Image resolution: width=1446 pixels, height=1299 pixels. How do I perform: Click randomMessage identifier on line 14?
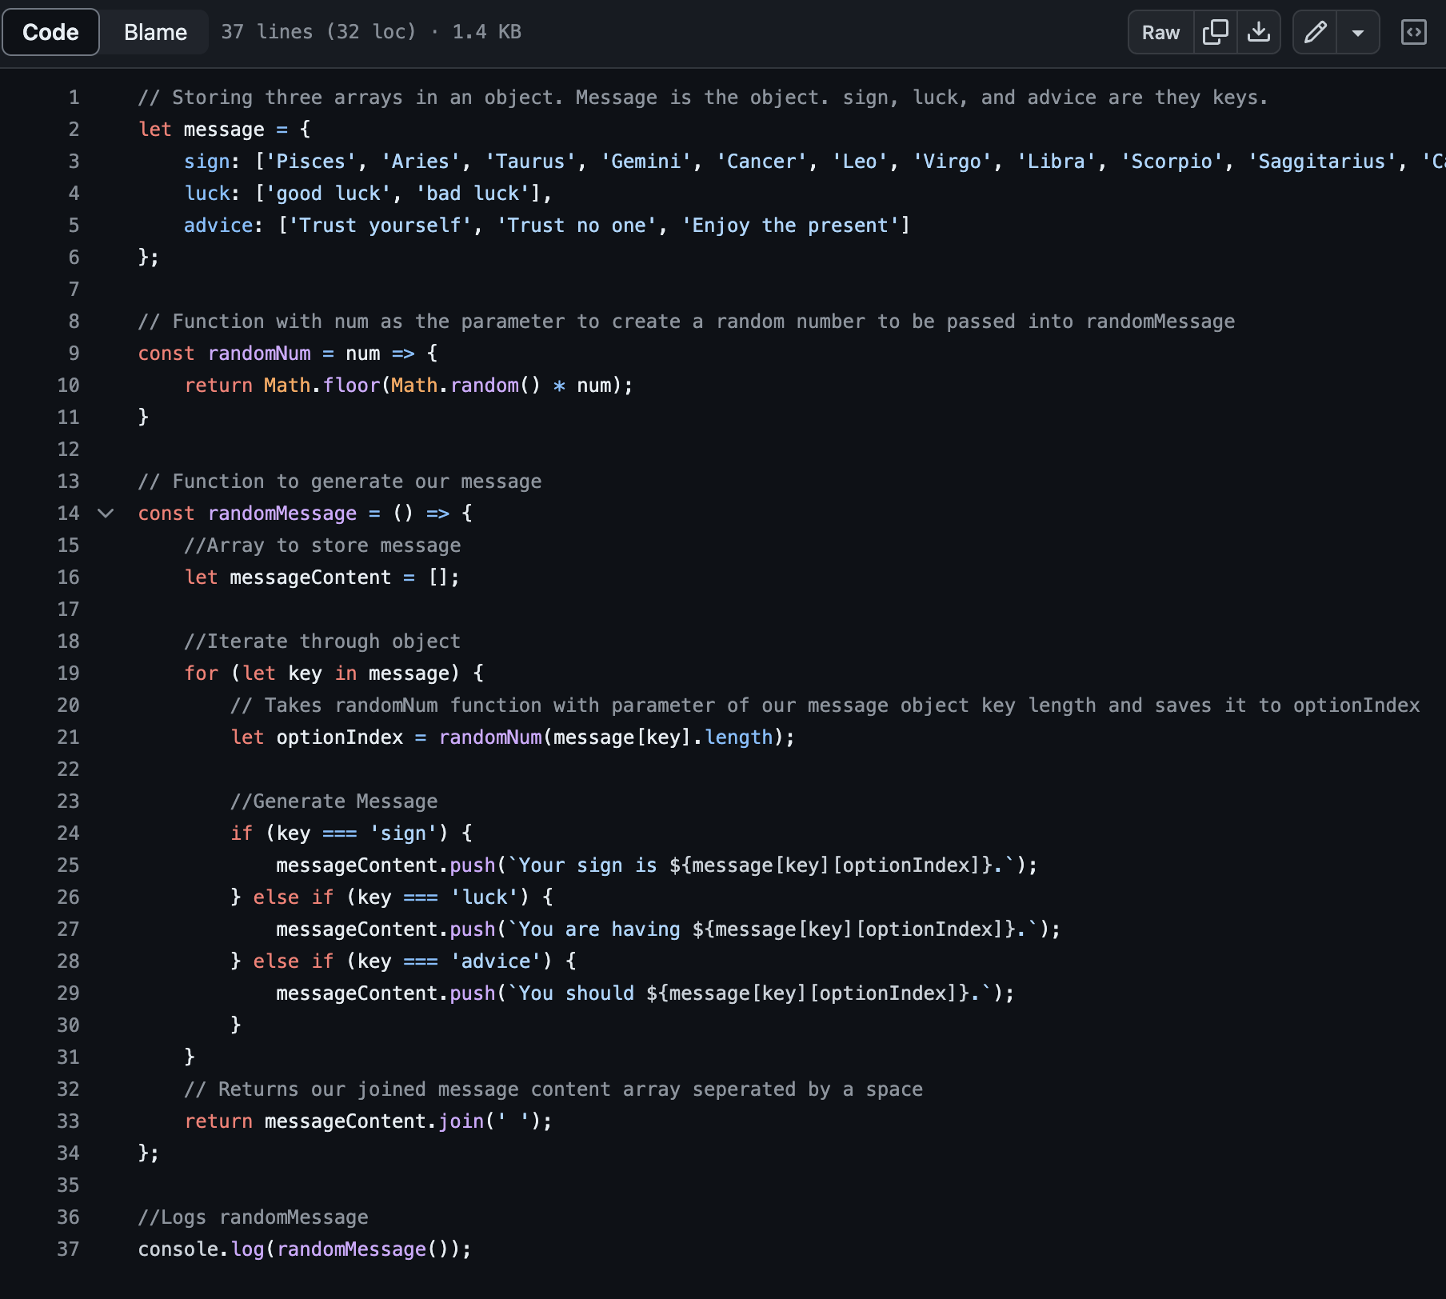282,514
